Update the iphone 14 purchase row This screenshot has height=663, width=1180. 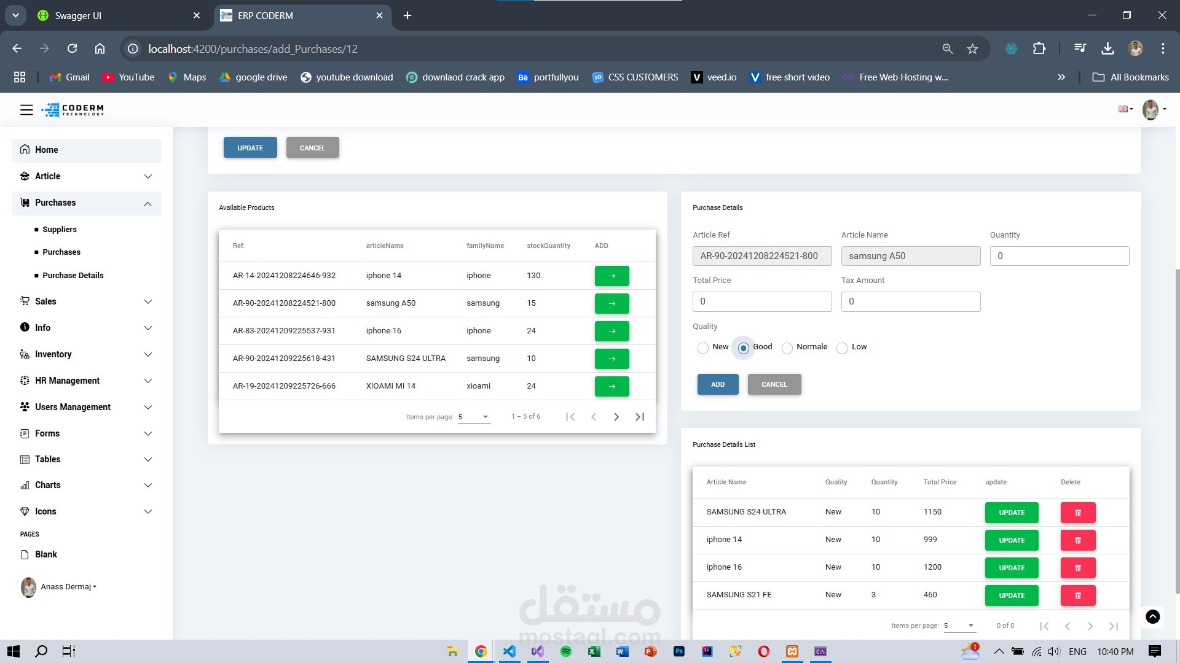pyautogui.click(x=1012, y=540)
